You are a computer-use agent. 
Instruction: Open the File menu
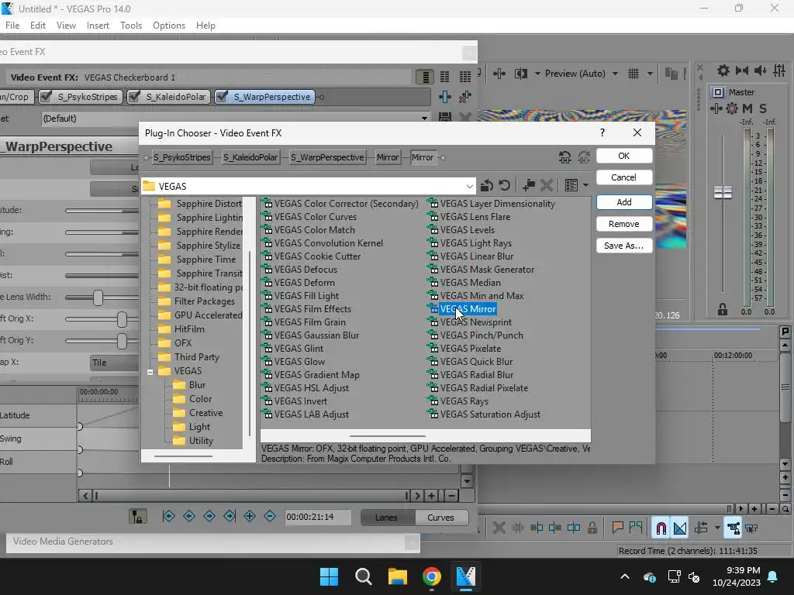tap(12, 26)
